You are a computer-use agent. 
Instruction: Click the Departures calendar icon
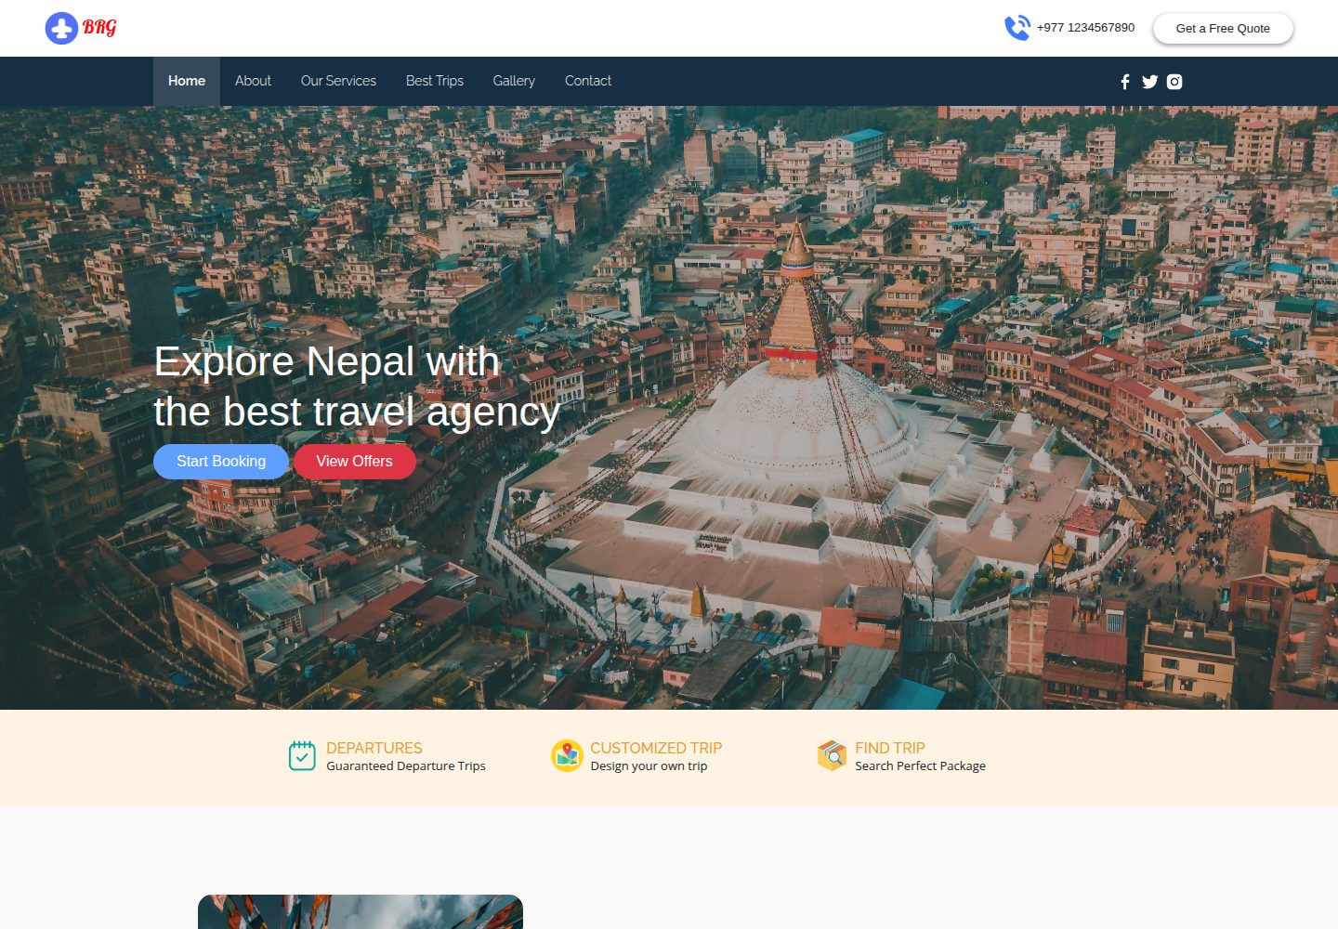[302, 756]
